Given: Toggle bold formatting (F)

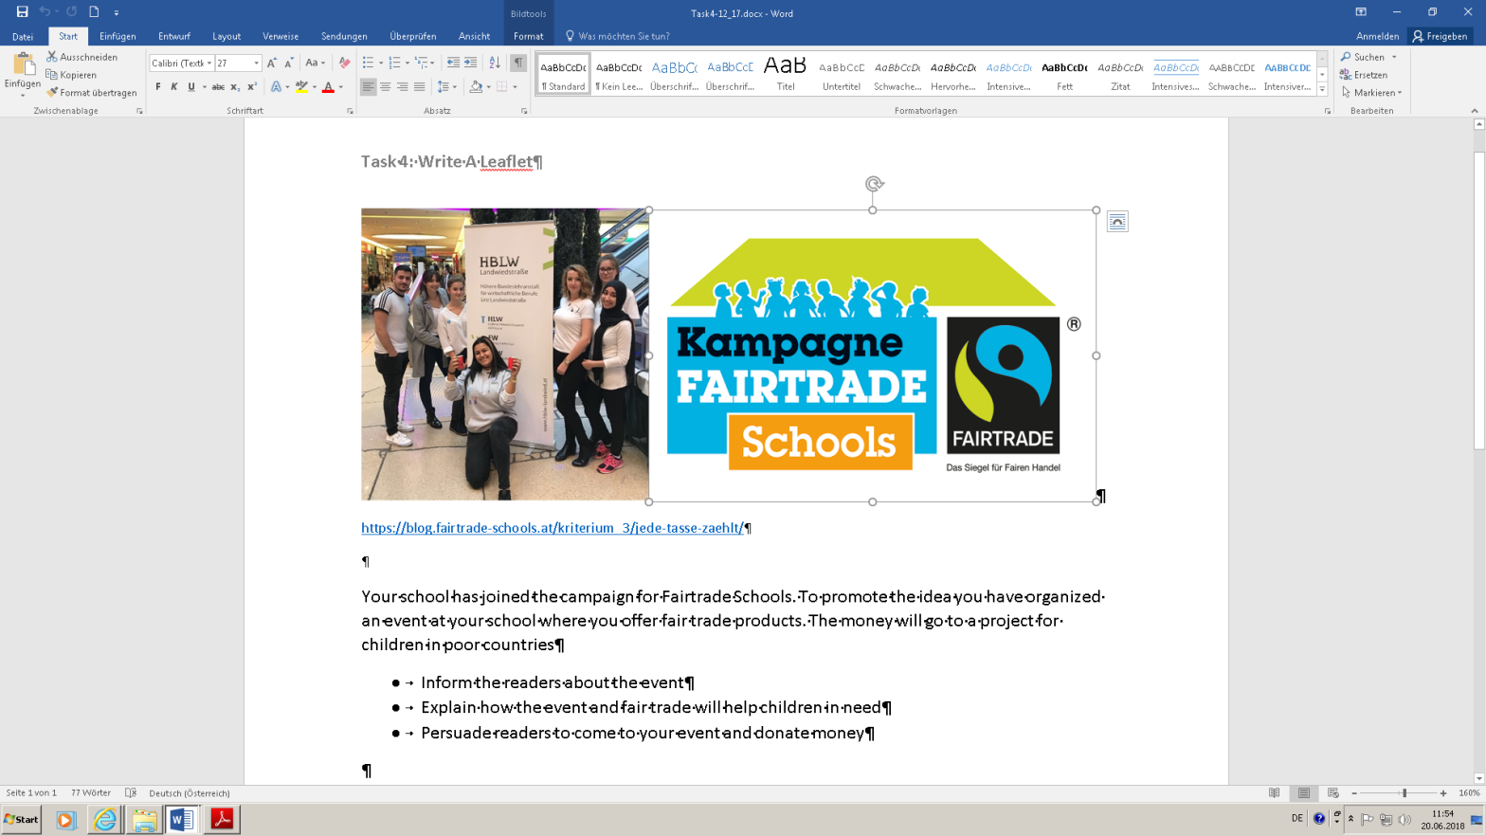Looking at the screenshot, I should pos(157,87).
